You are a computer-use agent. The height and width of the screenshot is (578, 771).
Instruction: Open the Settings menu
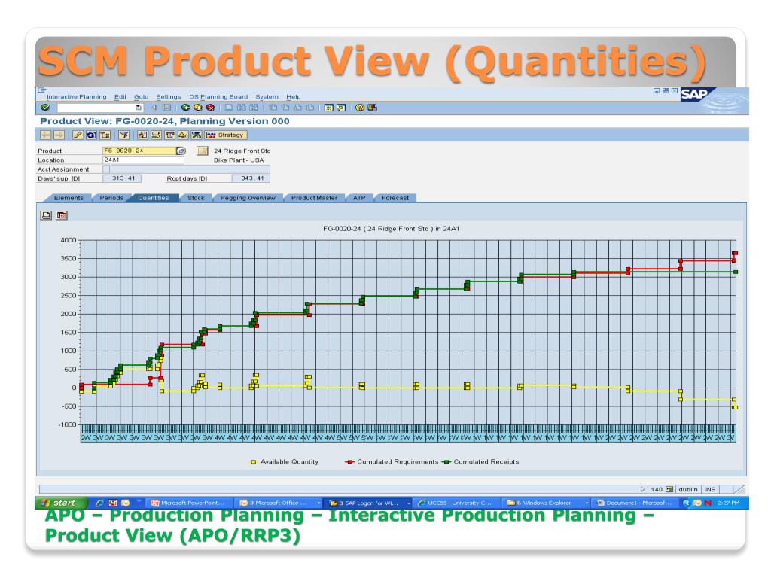[x=169, y=97]
